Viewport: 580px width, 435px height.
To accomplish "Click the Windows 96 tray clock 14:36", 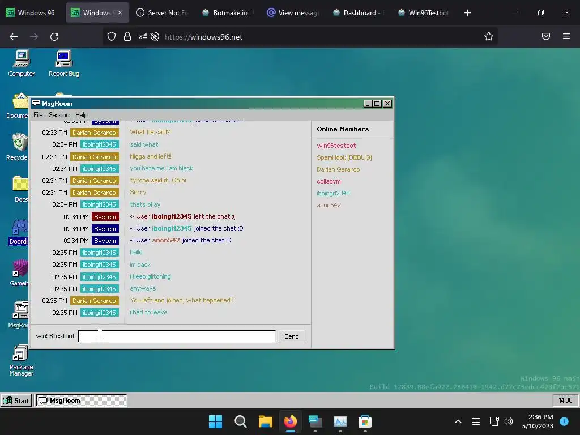I will click(x=565, y=400).
